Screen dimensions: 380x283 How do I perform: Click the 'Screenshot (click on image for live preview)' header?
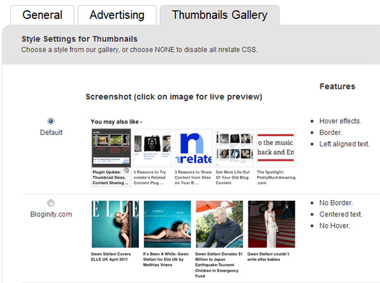(x=174, y=97)
